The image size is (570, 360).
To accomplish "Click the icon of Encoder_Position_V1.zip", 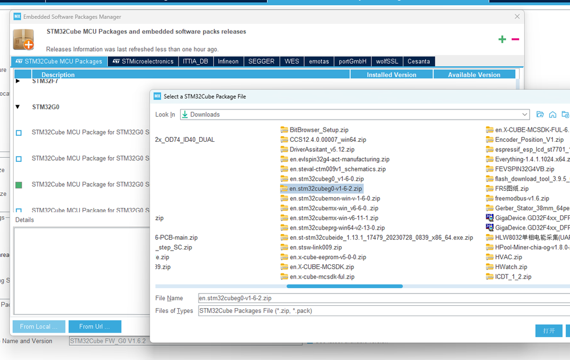I will [490, 140].
